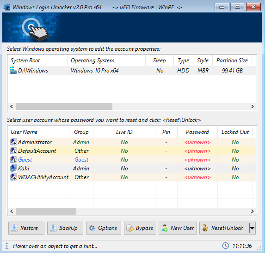Click the Live ID column header
The width and height of the screenshot is (265, 253).
(x=124, y=132)
